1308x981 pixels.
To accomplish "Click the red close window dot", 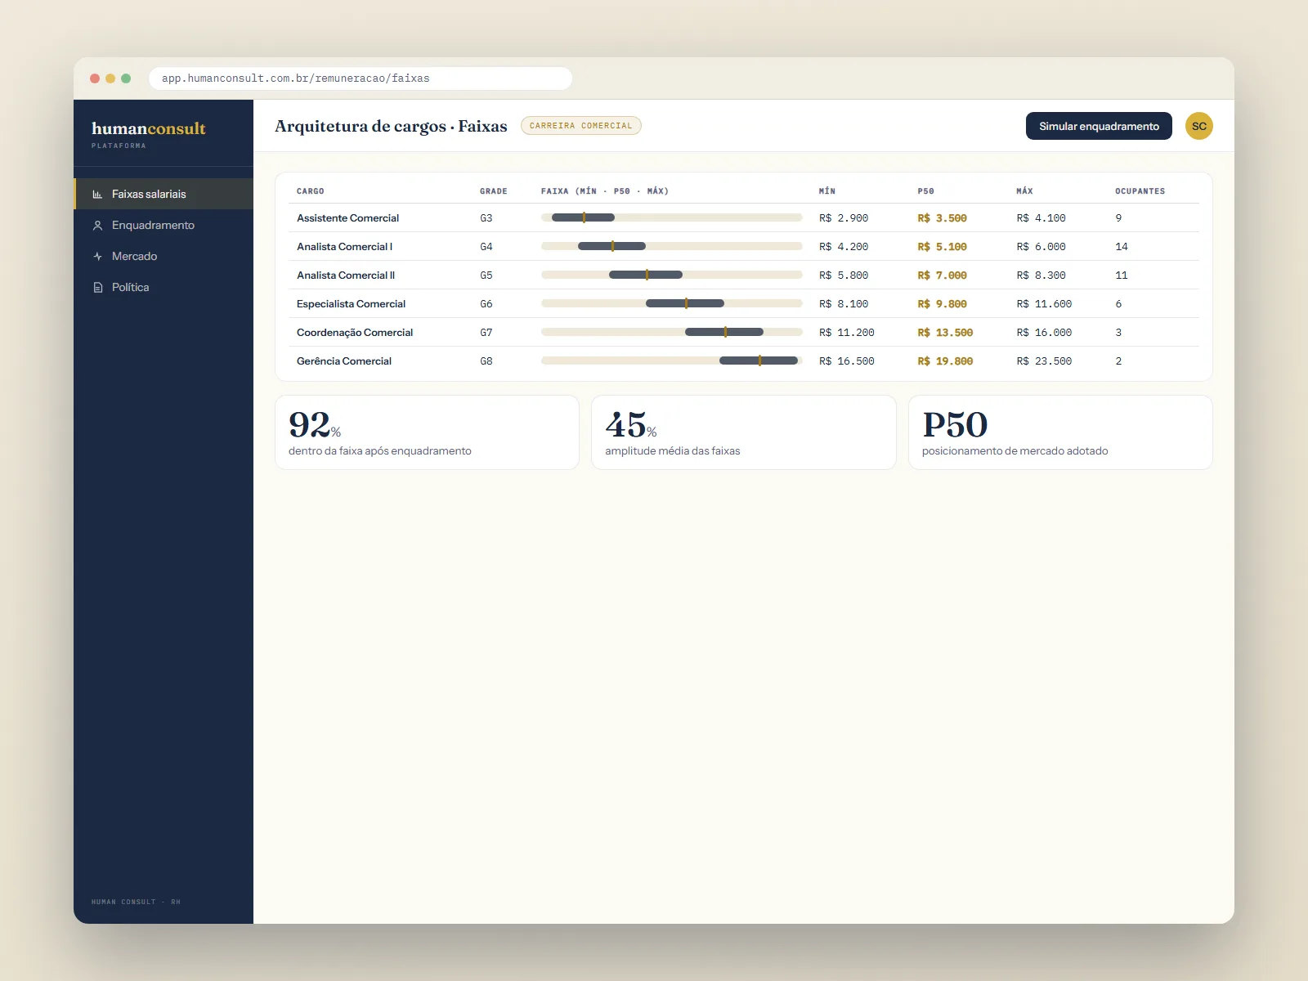I will coord(95,78).
